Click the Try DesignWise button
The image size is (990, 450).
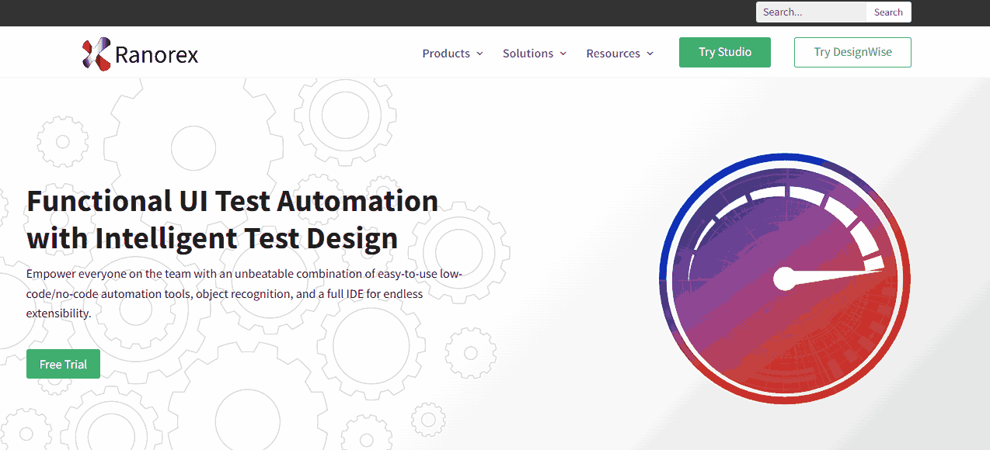(x=852, y=53)
